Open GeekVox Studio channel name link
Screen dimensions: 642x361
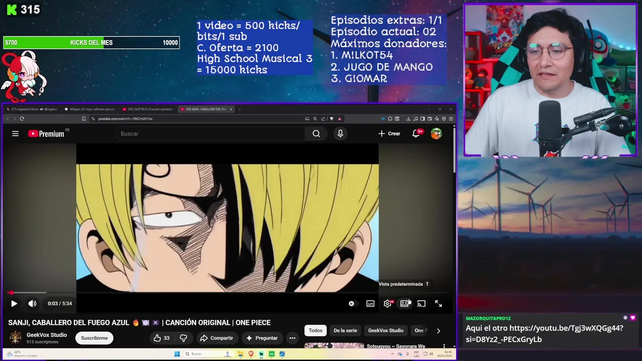click(x=47, y=335)
